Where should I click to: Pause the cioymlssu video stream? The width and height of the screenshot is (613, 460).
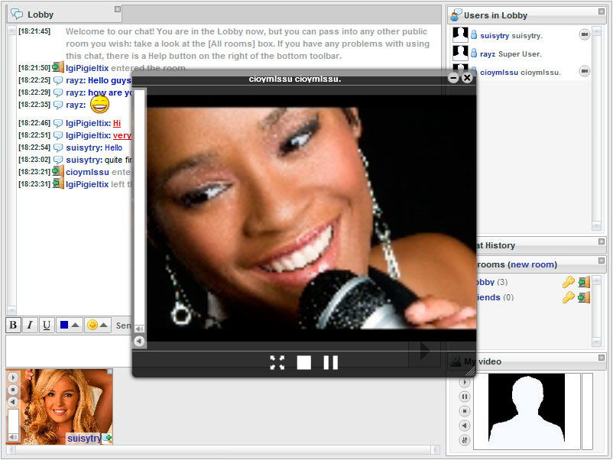[330, 362]
